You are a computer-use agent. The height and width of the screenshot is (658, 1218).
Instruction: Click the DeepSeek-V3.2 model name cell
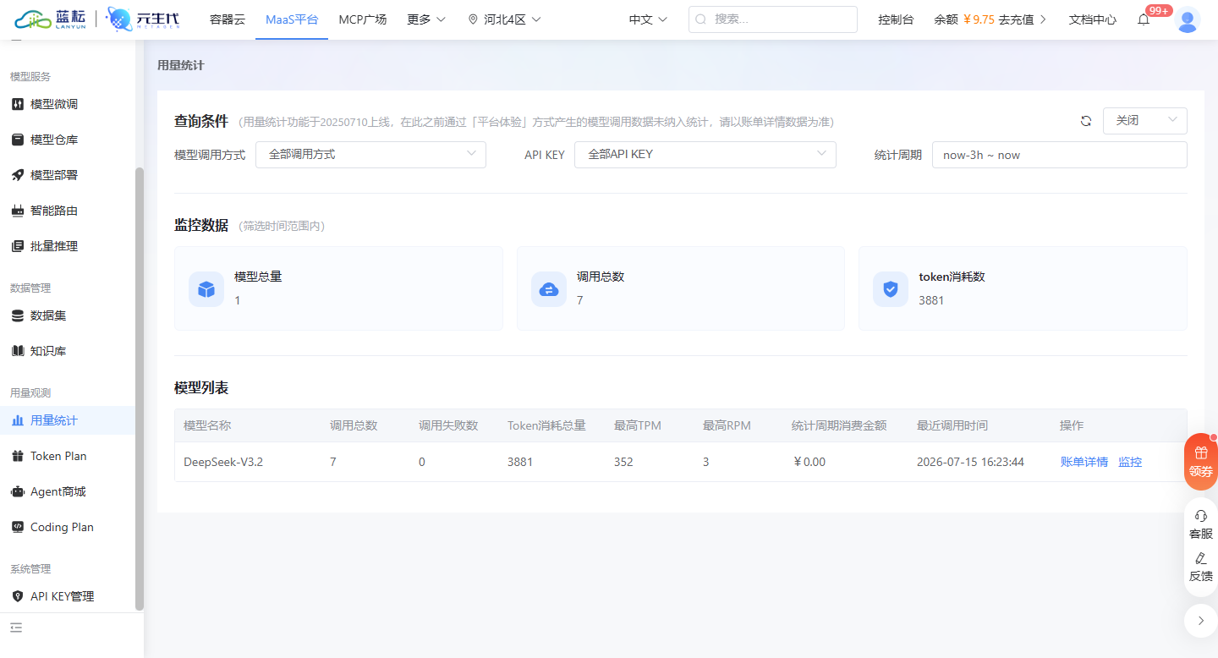click(223, 462)
